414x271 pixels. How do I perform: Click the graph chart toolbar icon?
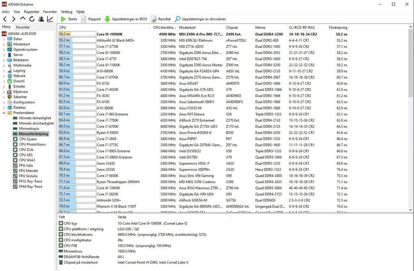click(x=50, y=19)
